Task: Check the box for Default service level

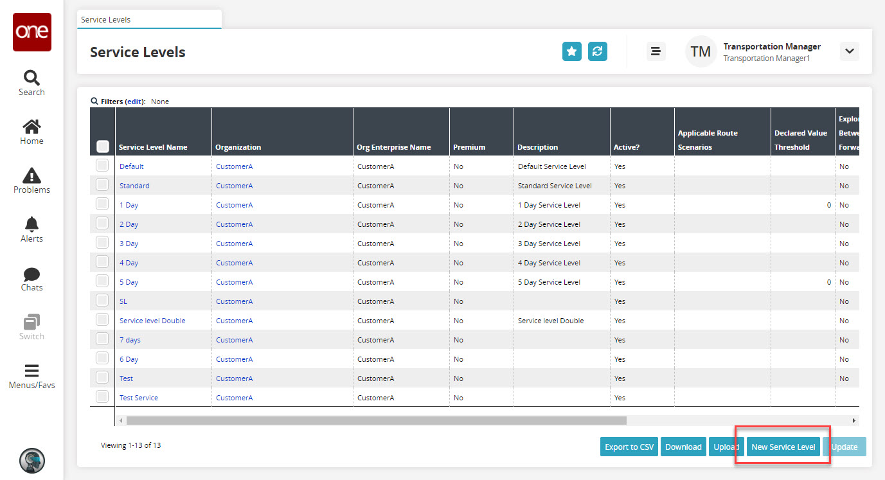Action: (102, 166)
